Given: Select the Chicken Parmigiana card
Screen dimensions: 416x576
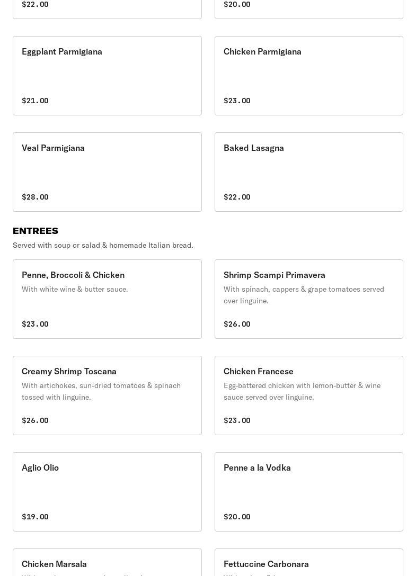Looking at the screenshot, I should (x=308, y=76).
